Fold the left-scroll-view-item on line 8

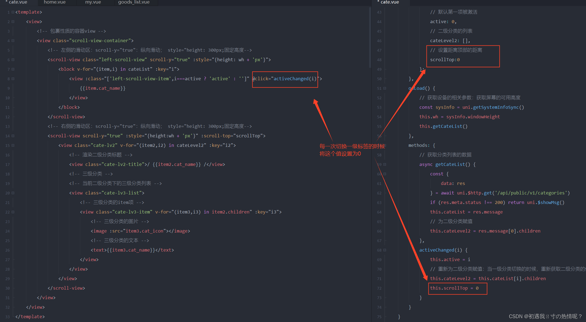pyautogui.click(x=13, y=79)
